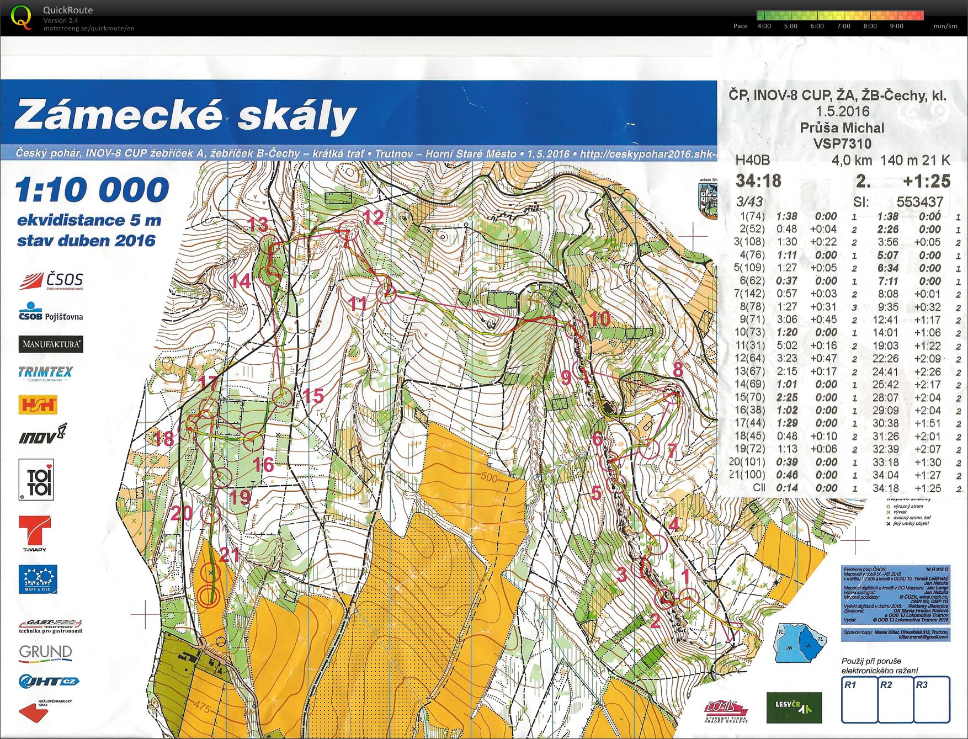Click the stav duben 2016 label
Screen dimensions: 968x739
86,241
